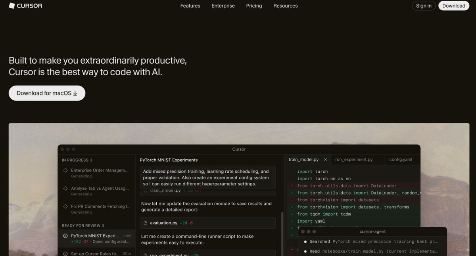
Task: Switch to the config.yaml tab
Action: [x=401, y=160]
